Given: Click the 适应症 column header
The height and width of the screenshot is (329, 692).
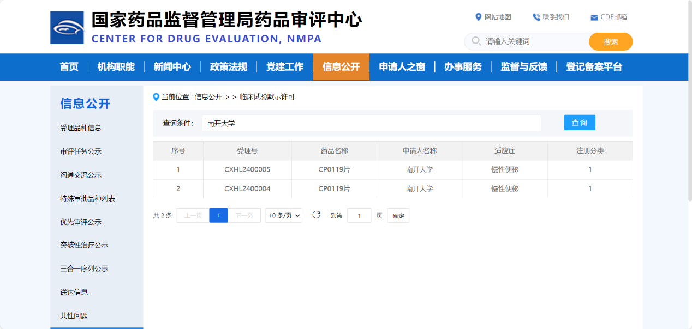Looking at the screenshot, I should pyautogui.click(x=505, y=151).
